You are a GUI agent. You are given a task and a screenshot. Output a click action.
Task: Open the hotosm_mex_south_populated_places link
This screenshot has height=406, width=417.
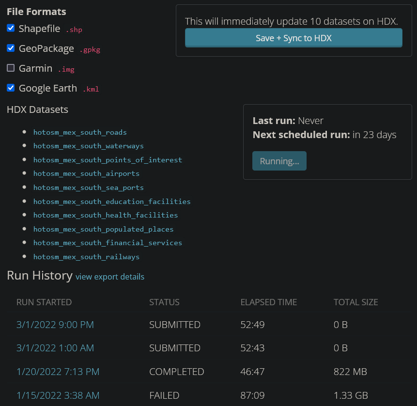point(104,229)
